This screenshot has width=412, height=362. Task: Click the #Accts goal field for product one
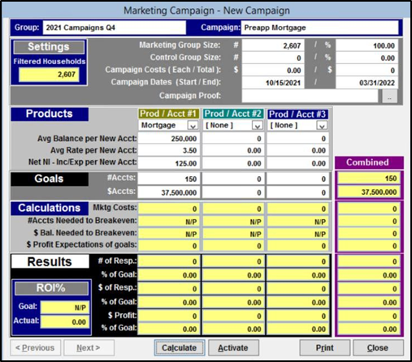pyautogui.click(x=169, y=179)
